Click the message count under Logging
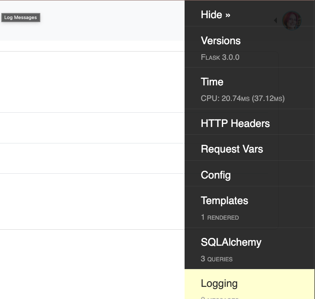The width and height of the screenshot is (315, 299). coord(220,297)
